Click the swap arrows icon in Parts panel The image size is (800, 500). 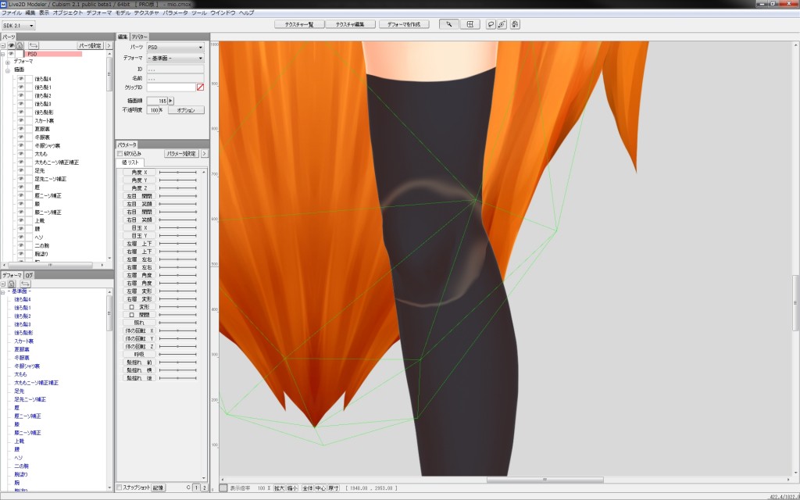coord(33,45)
